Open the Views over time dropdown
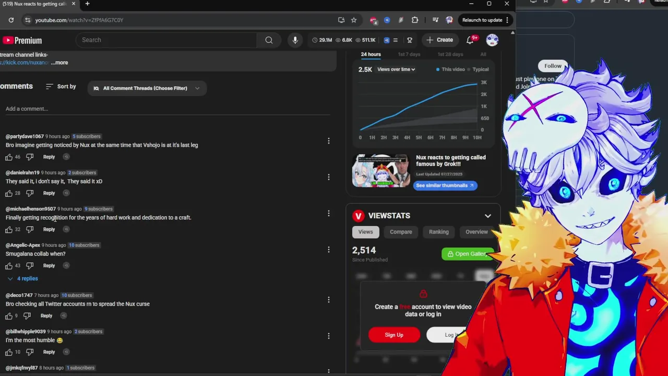This screenshot has width=668, height=376. click(396, 69)
